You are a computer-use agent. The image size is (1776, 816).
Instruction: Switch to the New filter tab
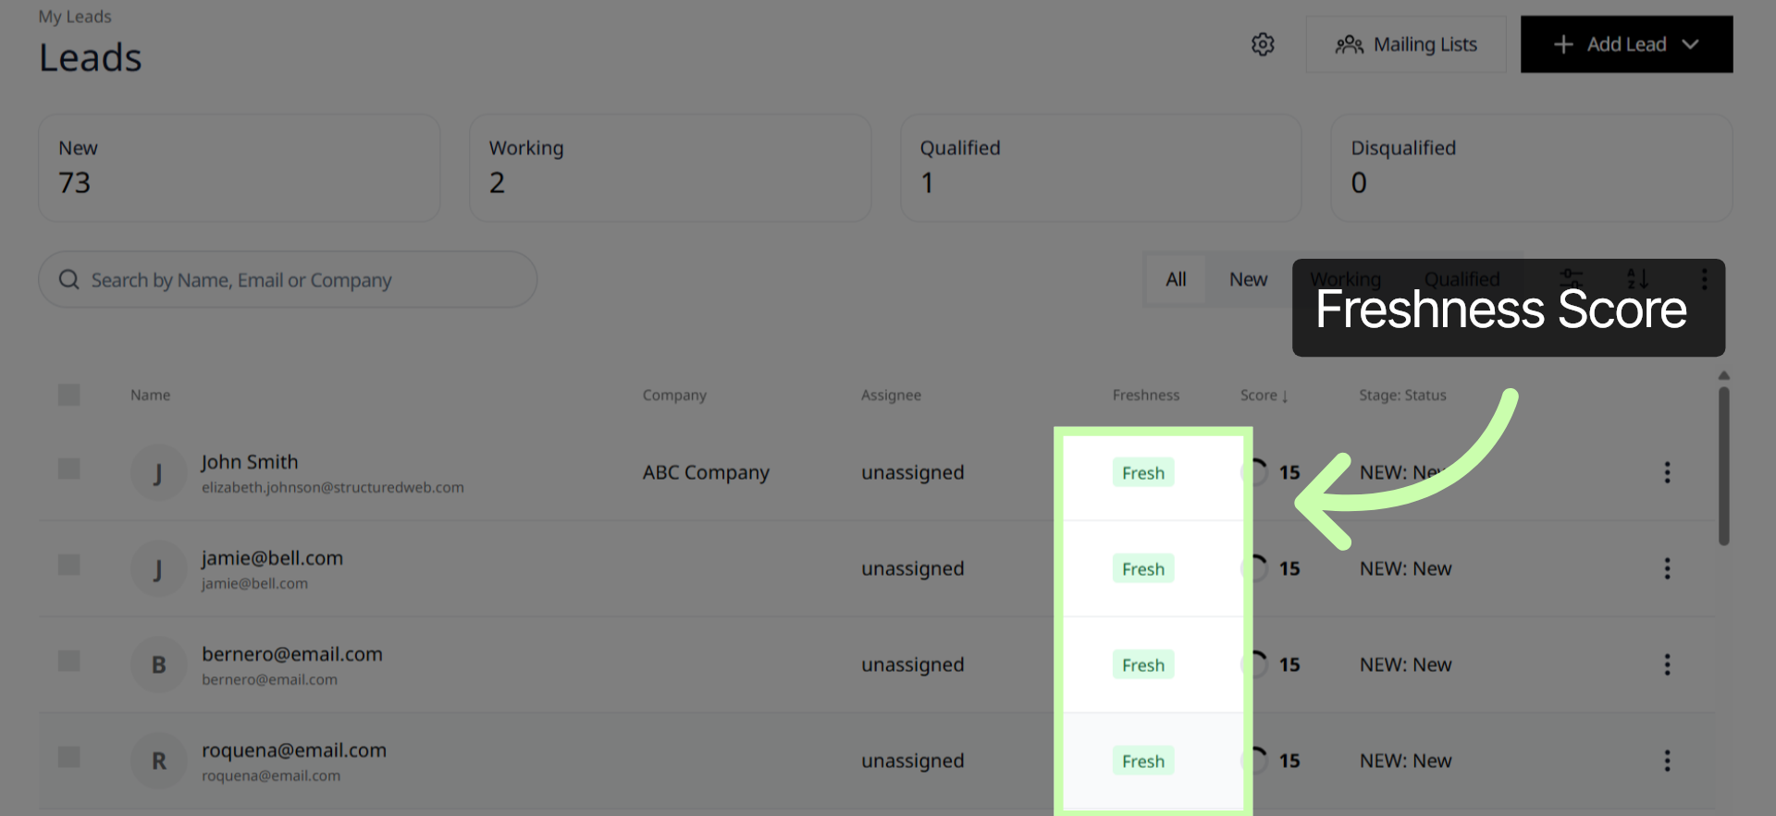[1248, 279]
